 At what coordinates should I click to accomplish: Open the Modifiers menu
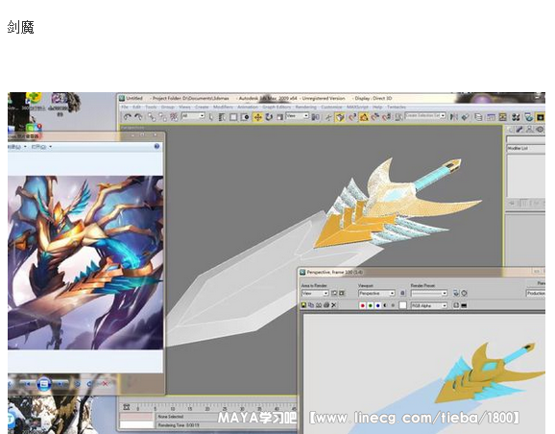(x=223, y=107)
